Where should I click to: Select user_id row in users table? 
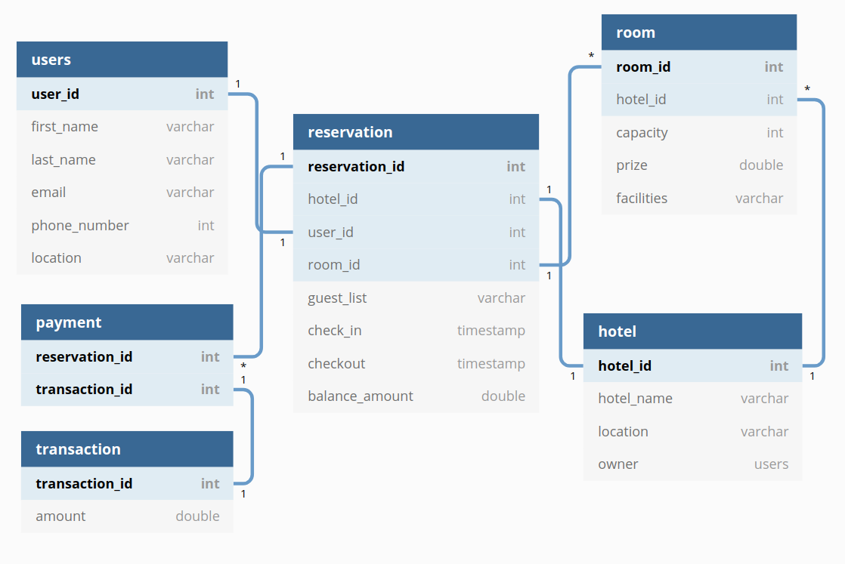pos(122,94)
